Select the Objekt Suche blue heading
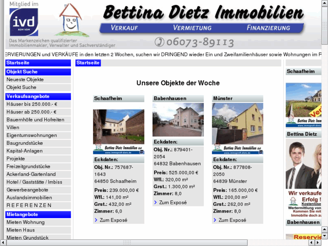The width and height of the screenshot is (328, 246). point(38,72)
